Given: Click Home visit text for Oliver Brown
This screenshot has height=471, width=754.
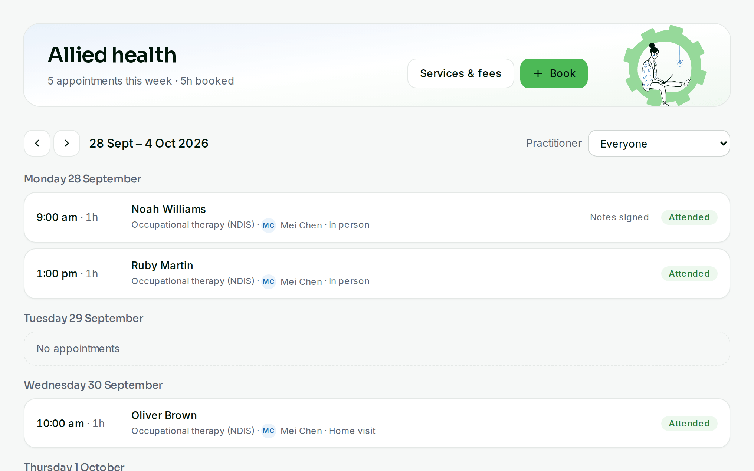Looking at the screenshot, I should 352,431.
